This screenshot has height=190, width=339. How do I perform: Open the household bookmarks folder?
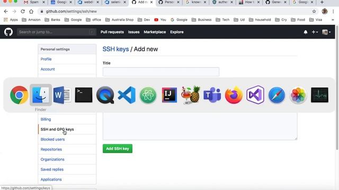point(260,20)
